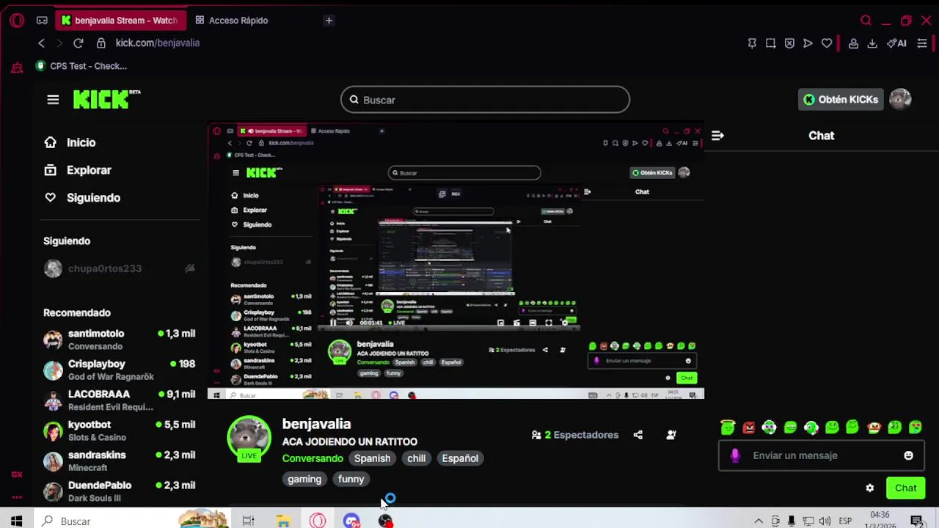This screenshot has height=528, width=939.
Task: Click the taskbar volume speaker icon
Action: tap(825, 521)
